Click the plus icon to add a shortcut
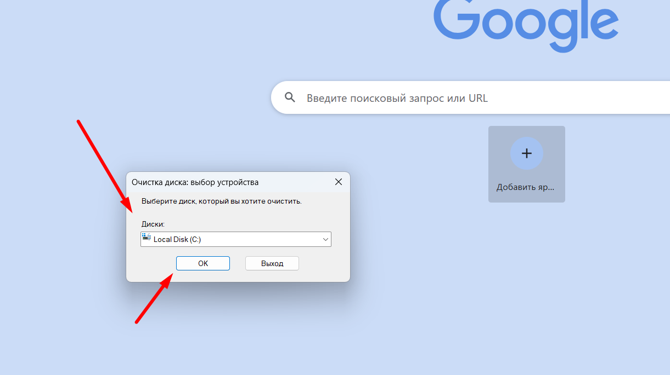This screenshot has height=375, width=670. [x=527, y=153]
